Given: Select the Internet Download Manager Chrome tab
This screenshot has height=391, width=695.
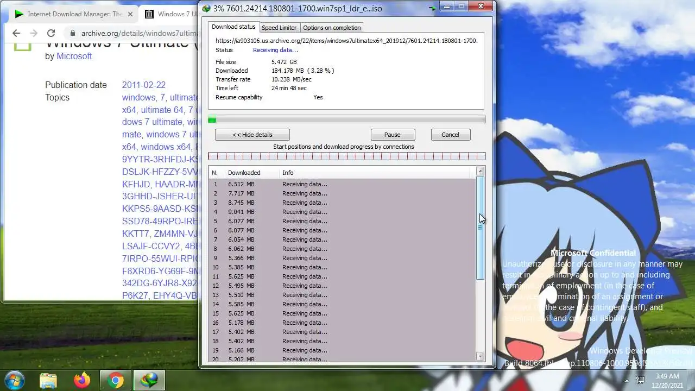Looking at the screenshot, I should click(x=74, y=14).
